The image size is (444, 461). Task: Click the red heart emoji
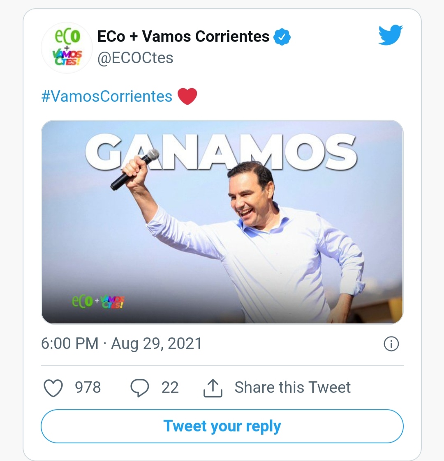(x=187, y=96)
